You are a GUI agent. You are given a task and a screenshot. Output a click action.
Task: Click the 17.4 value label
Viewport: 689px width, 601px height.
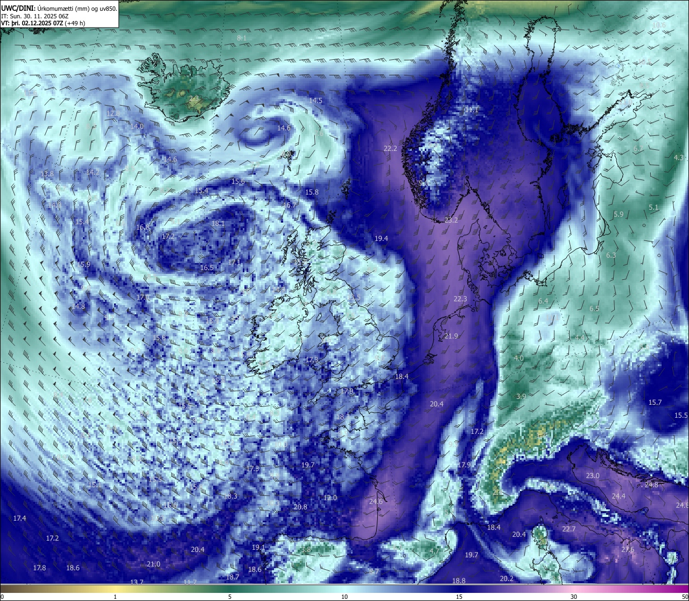pyautogui.click(x=19, y=518)
